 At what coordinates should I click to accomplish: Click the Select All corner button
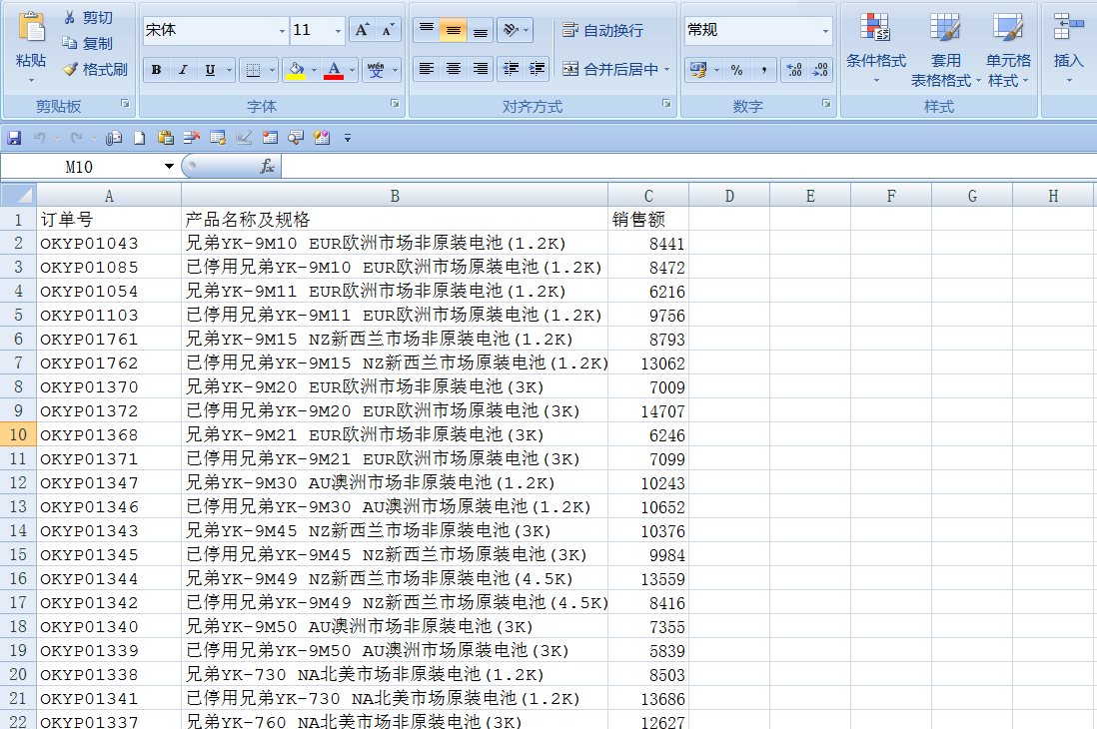pyautogui.click(x=18, y=195)
